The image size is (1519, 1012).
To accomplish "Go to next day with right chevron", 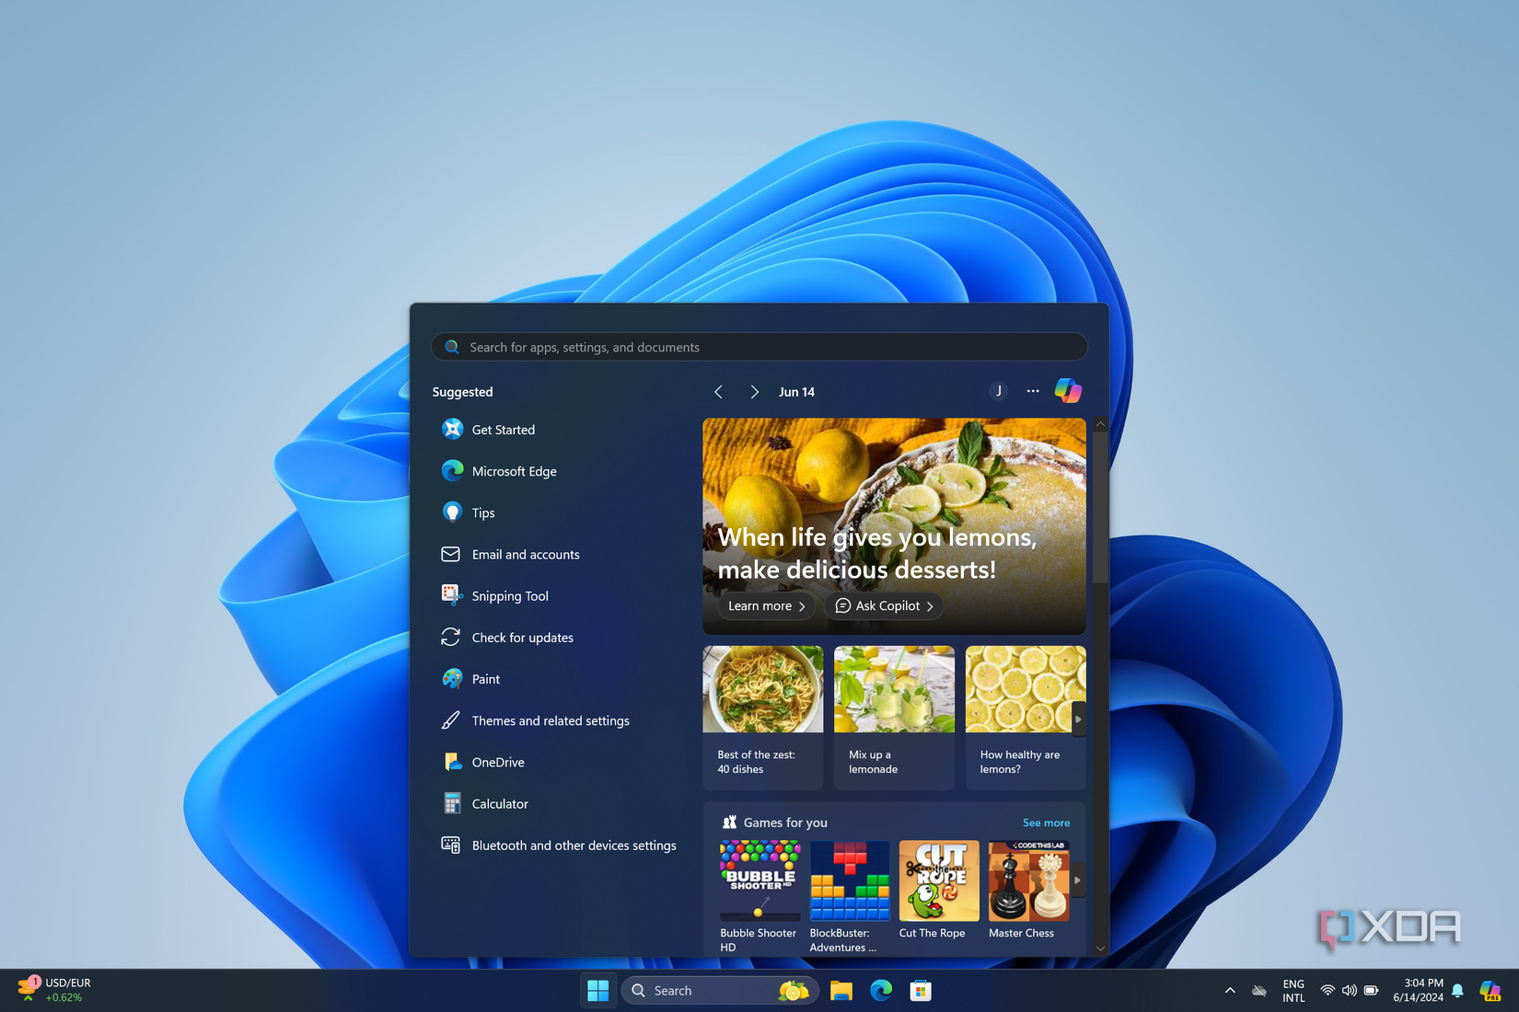I will 754,392.
